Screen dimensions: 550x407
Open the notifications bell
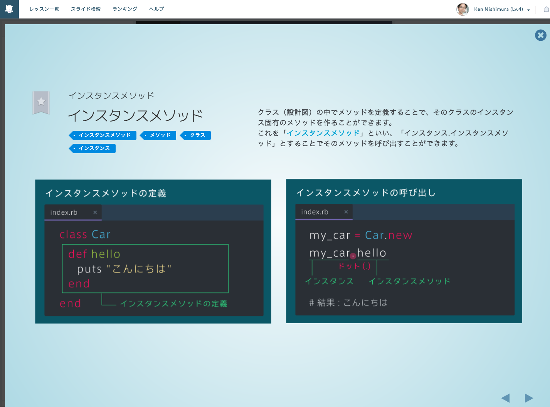click(546, 10)
